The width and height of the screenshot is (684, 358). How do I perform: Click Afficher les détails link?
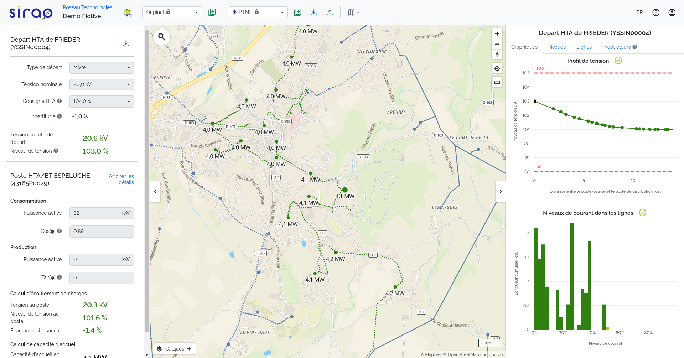pos(121,179)
